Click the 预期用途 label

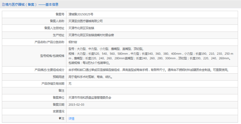click(x=59, y=77)
